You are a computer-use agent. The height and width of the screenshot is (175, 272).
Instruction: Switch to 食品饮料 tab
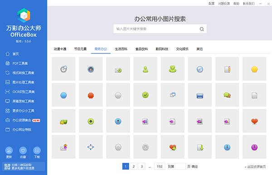(141, 49)
